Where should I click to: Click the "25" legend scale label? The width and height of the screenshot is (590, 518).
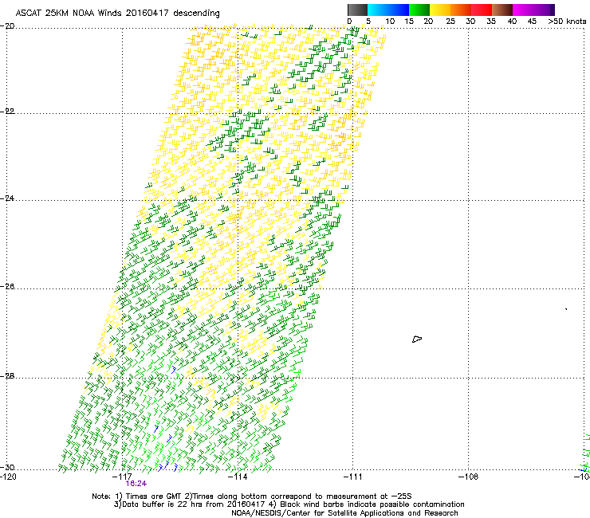point(450,21)
